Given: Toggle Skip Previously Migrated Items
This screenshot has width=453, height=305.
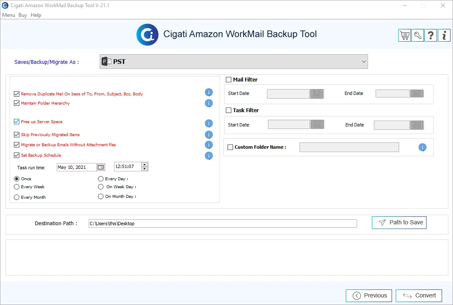Looking at the screenshot, I should 16,134.
